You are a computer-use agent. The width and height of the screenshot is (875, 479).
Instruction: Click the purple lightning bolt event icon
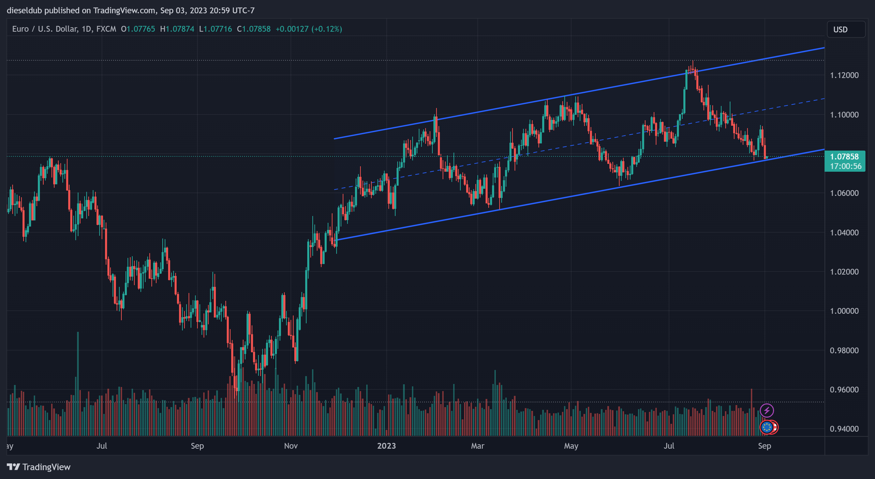pos(767,411)
